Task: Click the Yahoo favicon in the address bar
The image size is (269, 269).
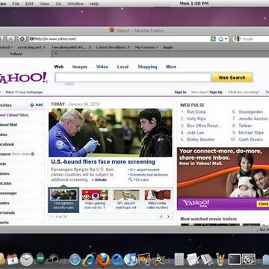Action: tap(31, 39)
